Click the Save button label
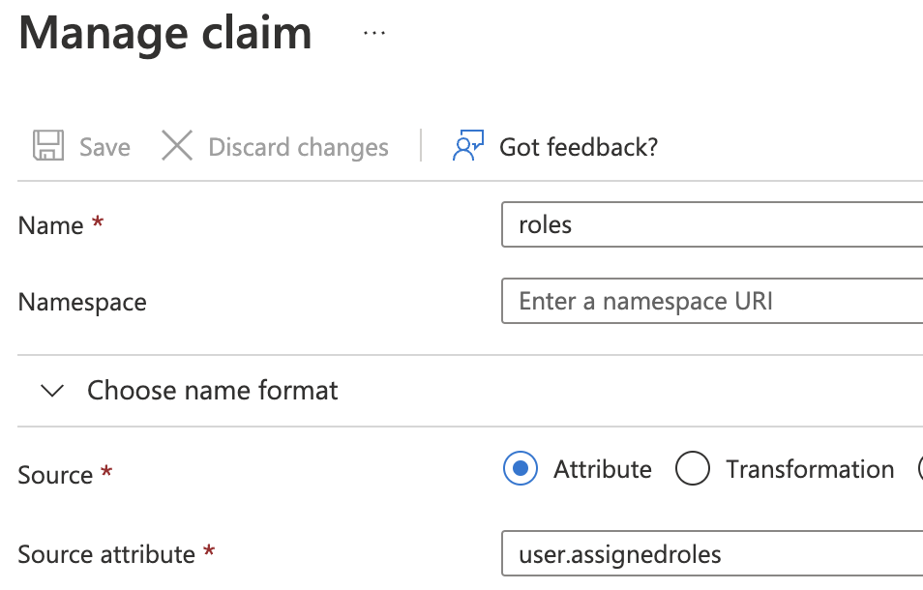923x590 pixels. [x=104, y=147]
